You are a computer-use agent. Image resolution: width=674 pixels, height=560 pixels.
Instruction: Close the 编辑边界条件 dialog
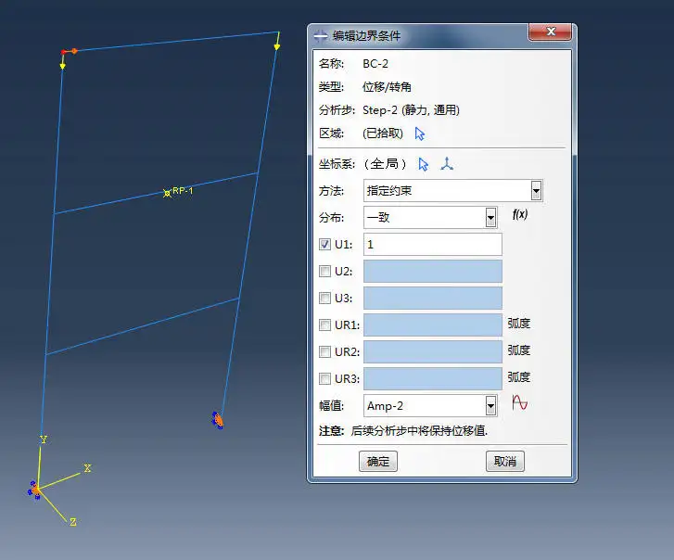[x=550, y=32]
